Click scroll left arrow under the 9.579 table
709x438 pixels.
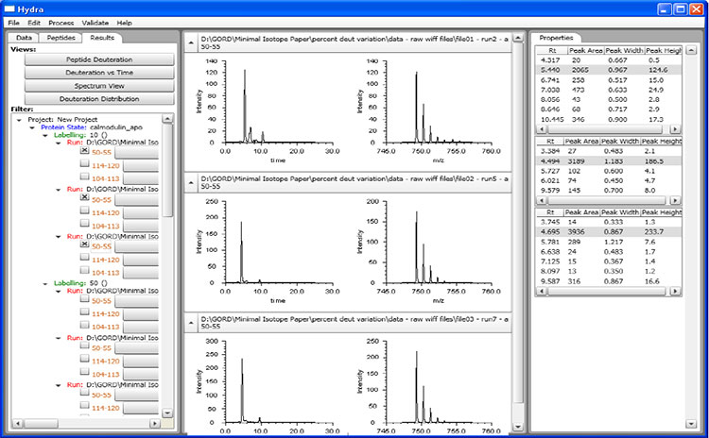542,200
